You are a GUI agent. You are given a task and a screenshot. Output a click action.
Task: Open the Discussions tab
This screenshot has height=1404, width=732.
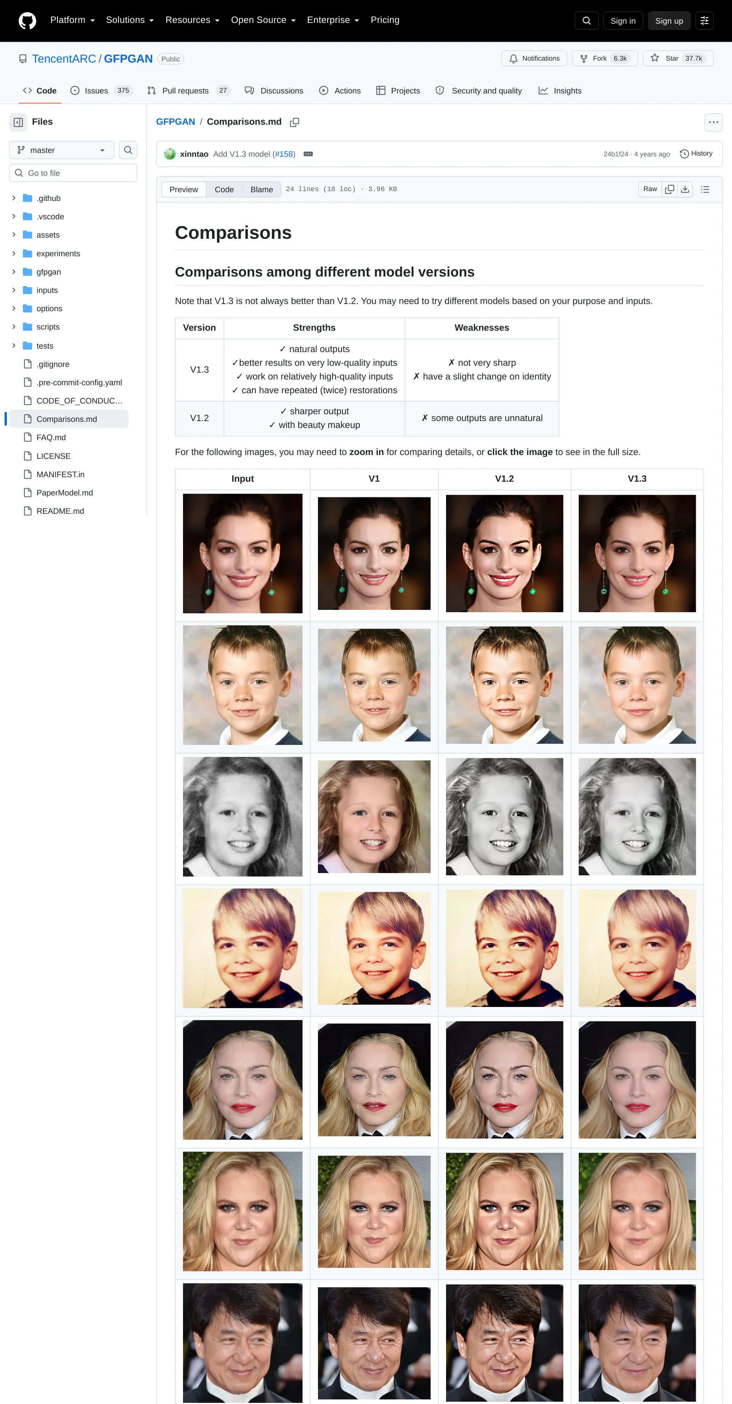tap(274, 90)
